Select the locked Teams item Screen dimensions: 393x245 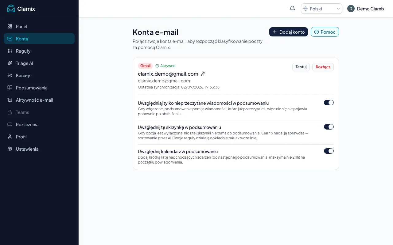click(39, 112)
